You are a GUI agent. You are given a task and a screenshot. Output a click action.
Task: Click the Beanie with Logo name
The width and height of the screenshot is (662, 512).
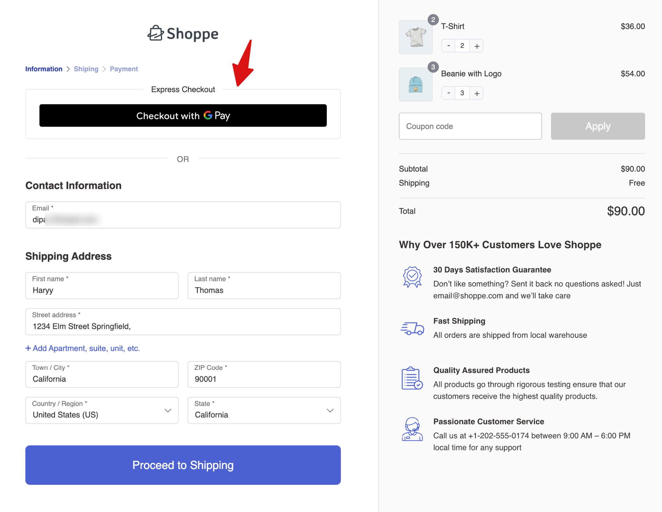click(x=471, y=74)
